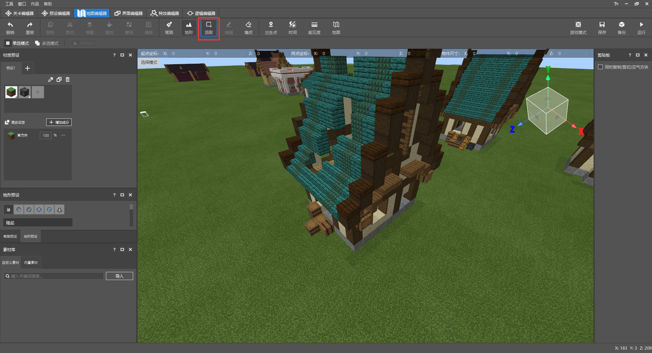Activate the 选取 selection tool
Viewport: 652px width, 353px height.
209,27
